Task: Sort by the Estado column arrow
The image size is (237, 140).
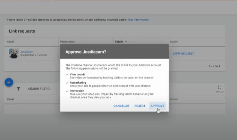Action: coord(126,42)
